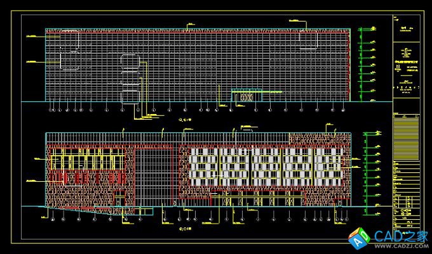
Task: Select the upper elevation's top-right rounded rectangle
Action: (x=309, y=39)
